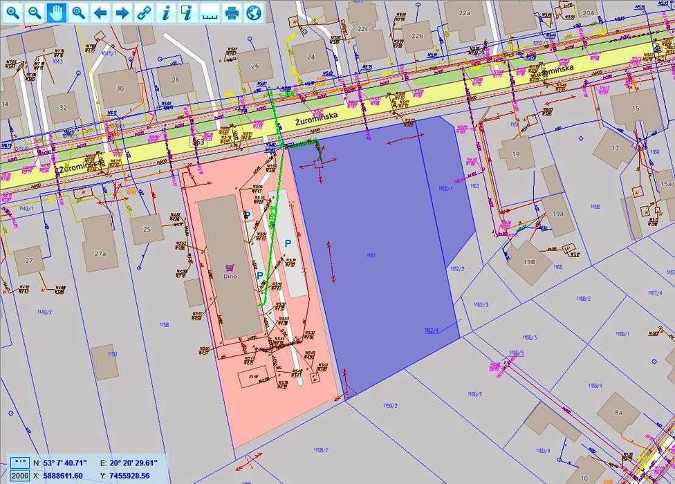Click building number 15
This screenshot has height=484, width=675.
(x=636, y=109)
